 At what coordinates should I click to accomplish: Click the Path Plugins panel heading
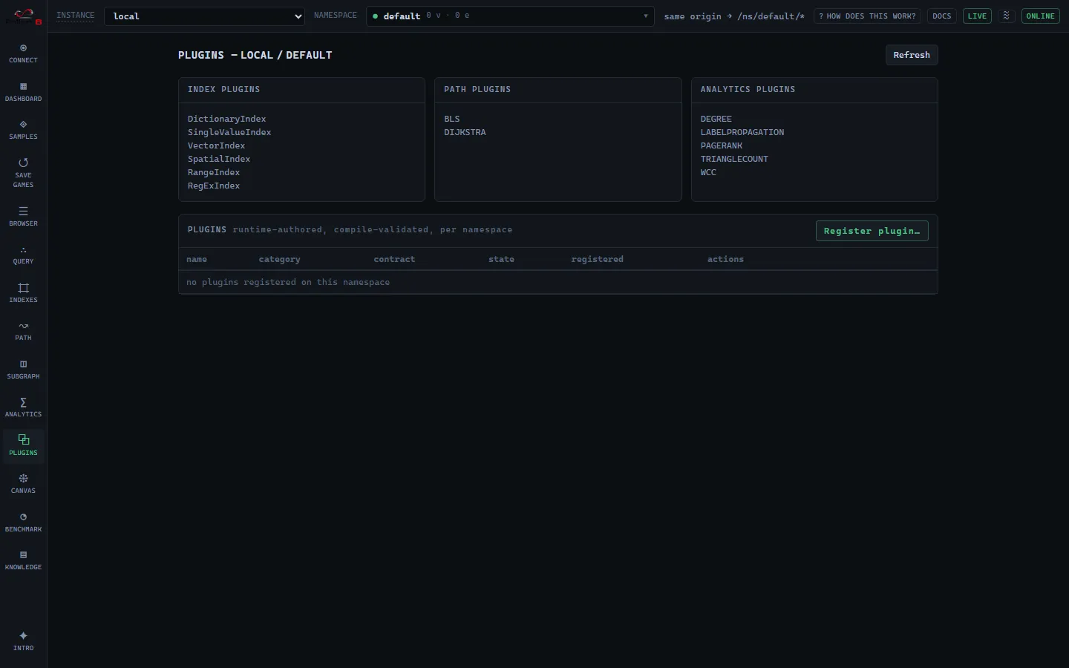point(477,89)
